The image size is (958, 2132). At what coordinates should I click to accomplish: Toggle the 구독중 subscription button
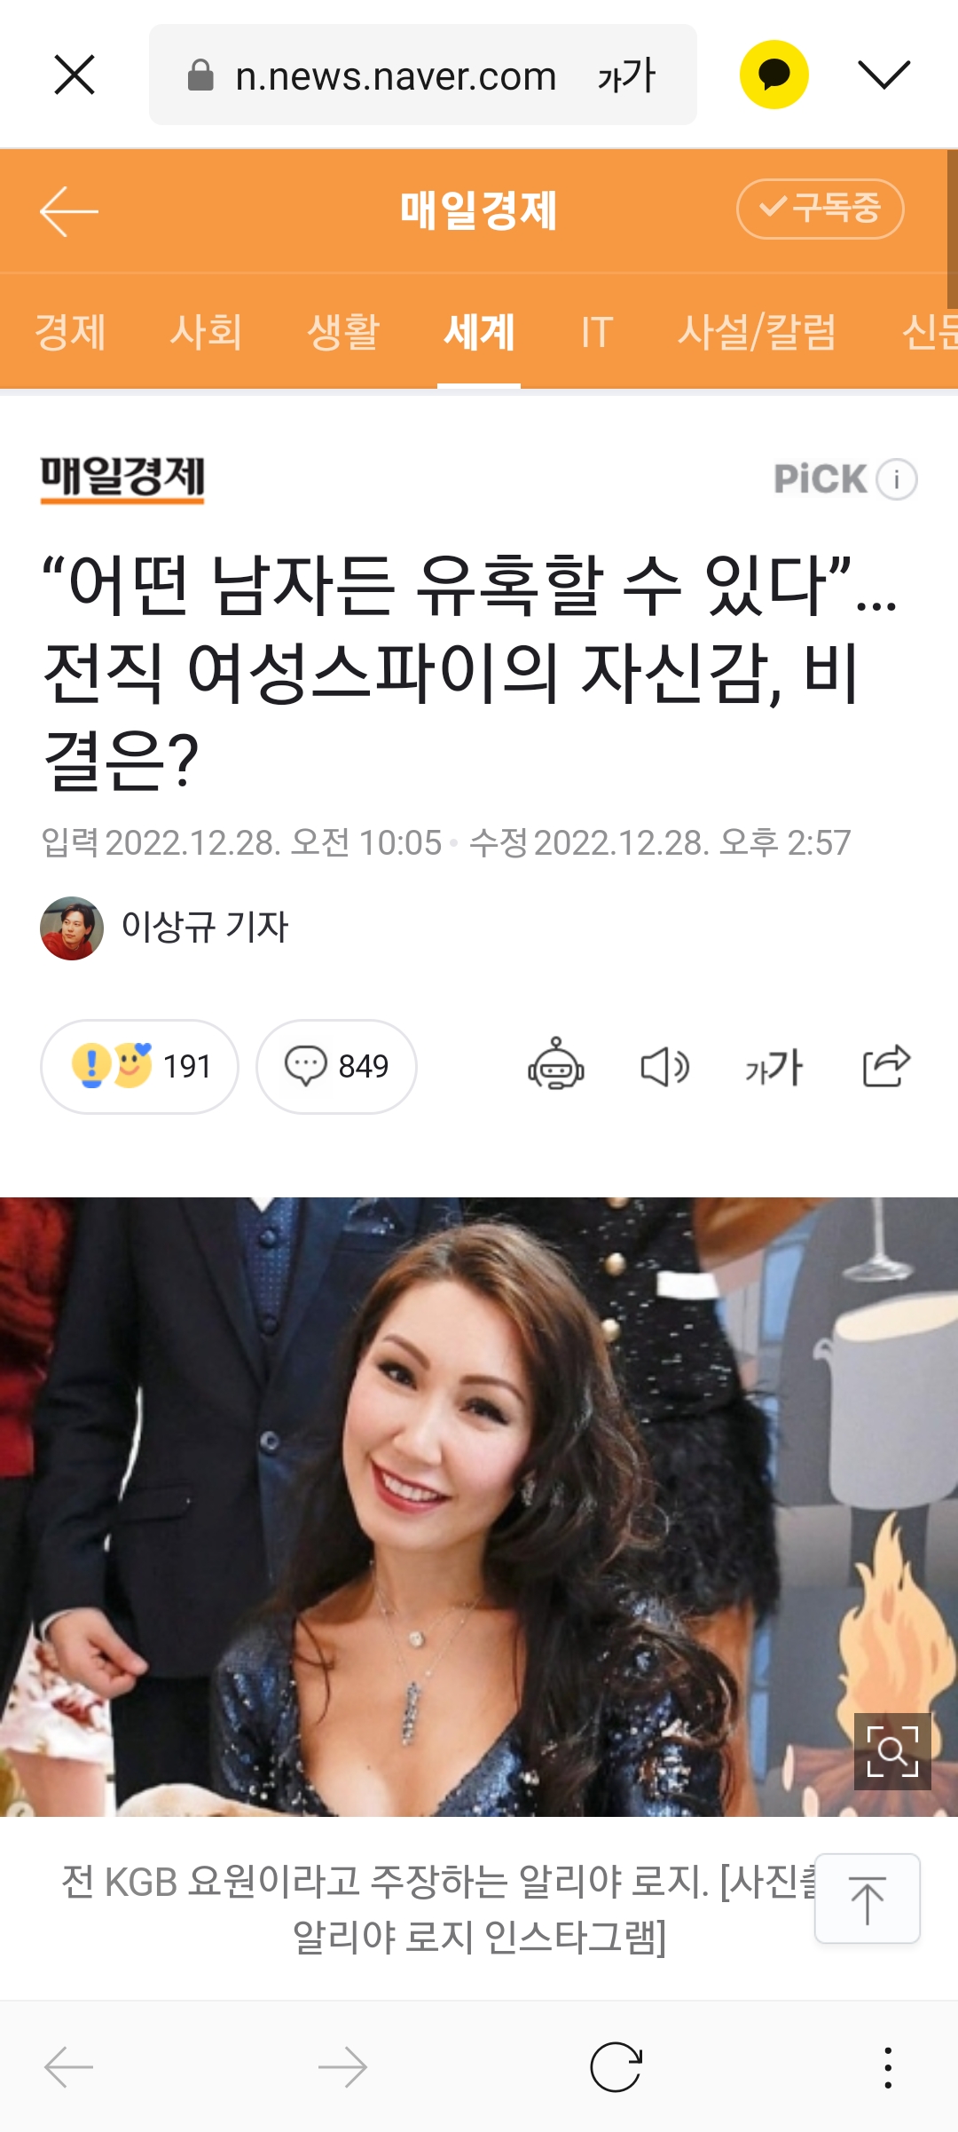click(821, 209)
